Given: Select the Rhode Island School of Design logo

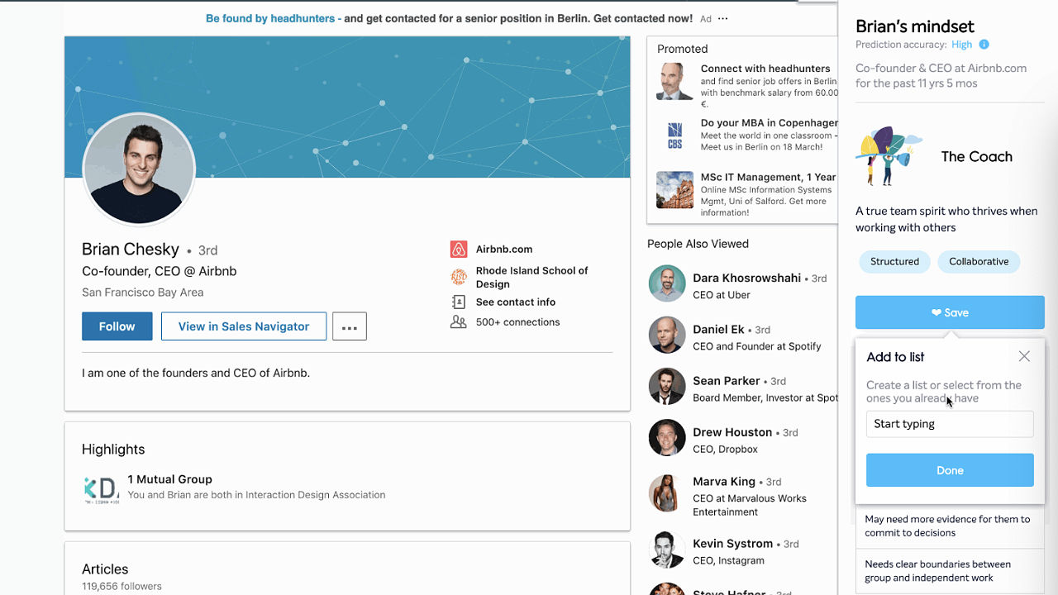Looking at the screenshot, I should pos(459,277).
